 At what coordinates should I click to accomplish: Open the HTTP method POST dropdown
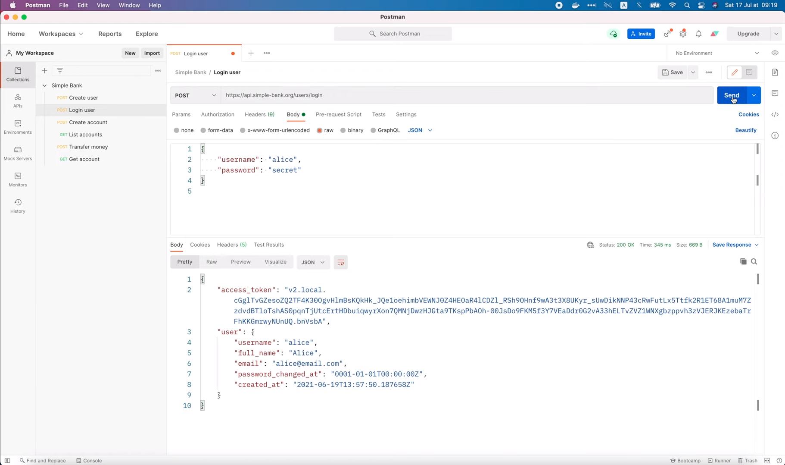point(196,95)
